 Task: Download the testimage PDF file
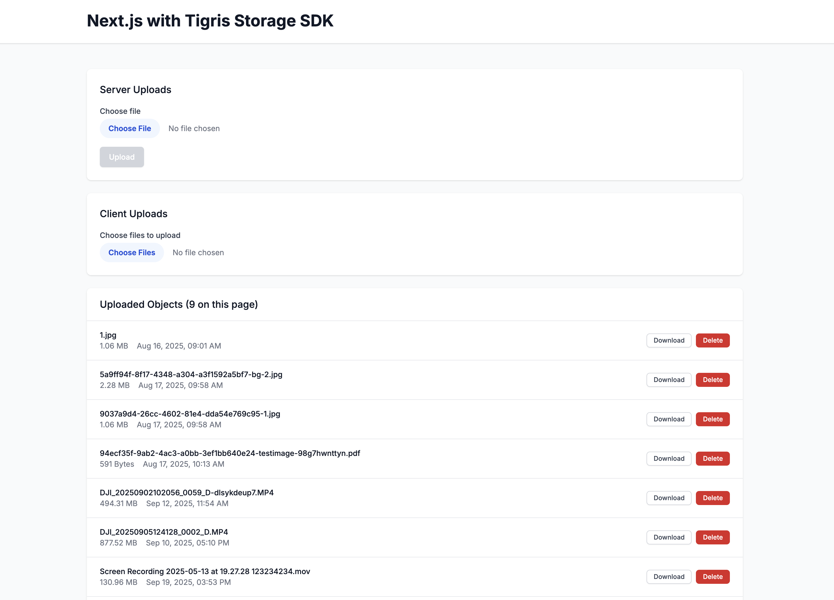pyautogui.click(x=669, y=458)
